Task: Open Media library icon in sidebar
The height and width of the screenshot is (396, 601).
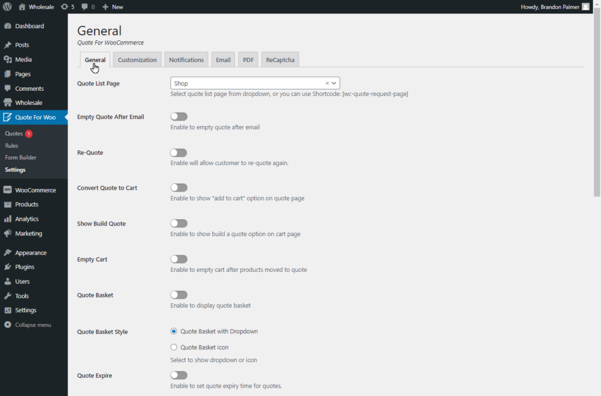Action: 8,59
